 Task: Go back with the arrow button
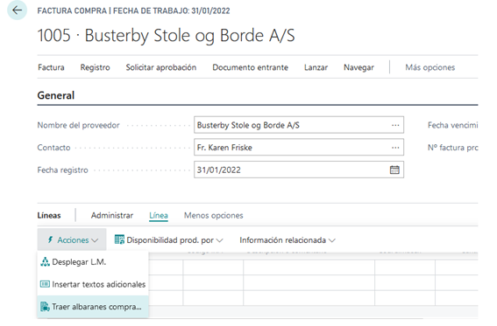pos(17,10)
